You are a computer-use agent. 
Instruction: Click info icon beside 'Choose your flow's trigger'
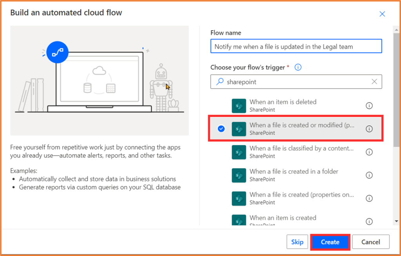click(298, 67)
